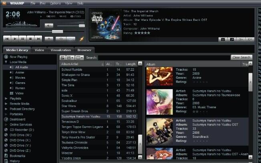Skip to the previous track
The width and height of the screenshot is (261, 163).
click(x=7, y=39)
